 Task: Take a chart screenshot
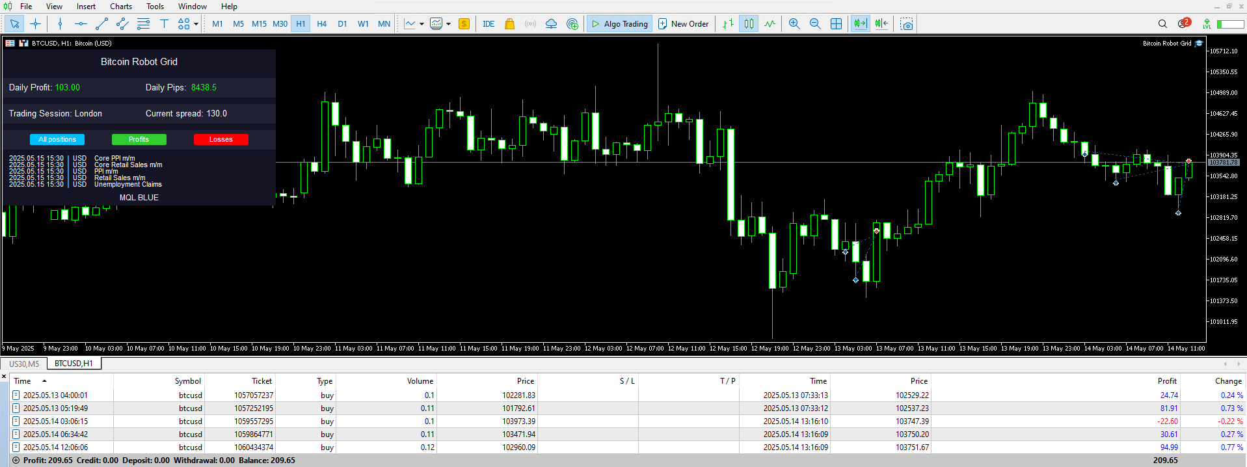(907, 24)
